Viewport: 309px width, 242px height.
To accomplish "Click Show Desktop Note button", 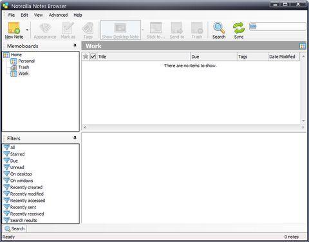I will point(120,30).
